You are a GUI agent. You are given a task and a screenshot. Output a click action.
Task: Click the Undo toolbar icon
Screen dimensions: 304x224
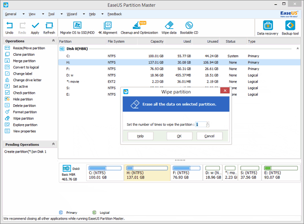click(9, 28)
